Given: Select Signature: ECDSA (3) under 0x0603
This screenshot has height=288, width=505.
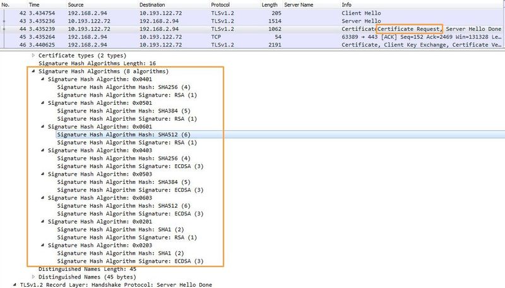Looking at the screenshot, I should click(x=130, y=213).
